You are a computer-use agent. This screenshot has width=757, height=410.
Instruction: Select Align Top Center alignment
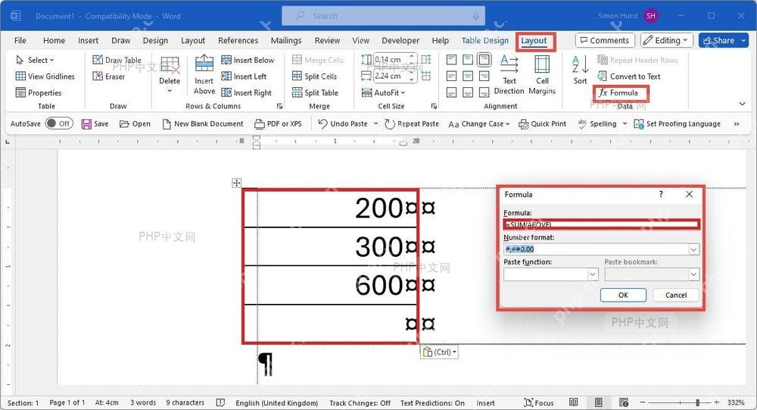point(468,60)
